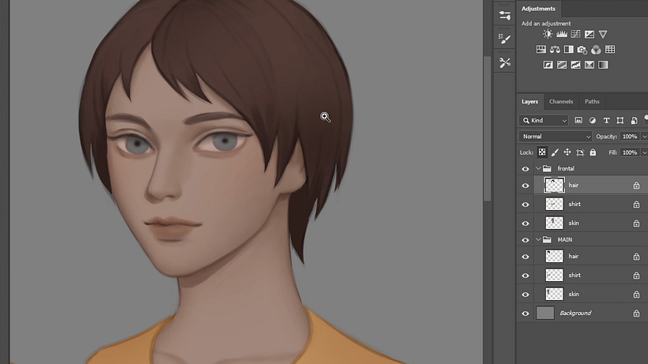This screenshot has width=648, height=364.
Task: Hide the skin layer in frontal group
Action: (526, 223)
